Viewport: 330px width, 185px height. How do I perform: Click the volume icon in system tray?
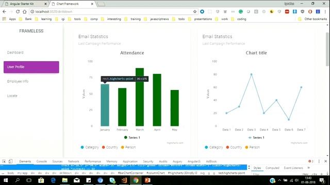pyautogui.click(x=296, y=180)
